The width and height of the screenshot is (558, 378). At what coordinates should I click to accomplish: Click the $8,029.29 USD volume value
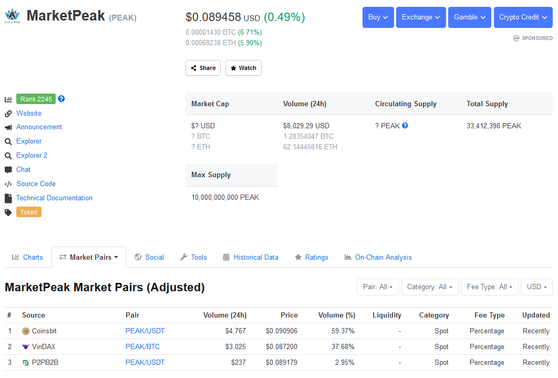point(306,126)
